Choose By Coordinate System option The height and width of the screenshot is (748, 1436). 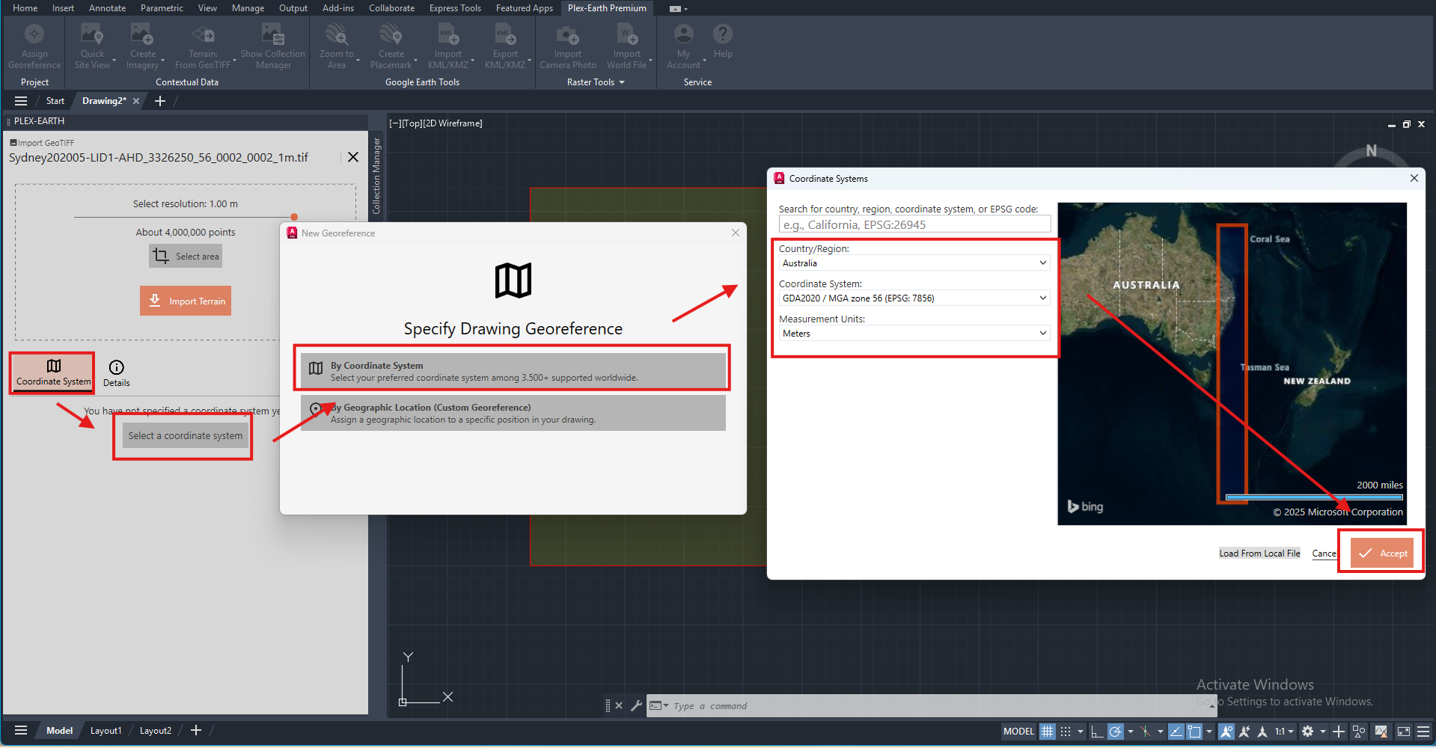pyautogui.click(x=513, y=371)
